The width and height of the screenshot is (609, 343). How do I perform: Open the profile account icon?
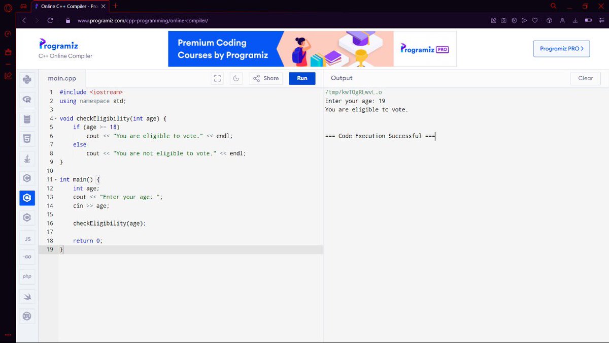tap(562, 21)
